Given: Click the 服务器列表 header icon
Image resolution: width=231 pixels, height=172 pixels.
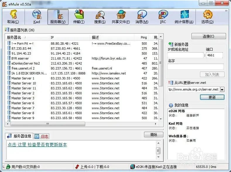Looking at the screenshot, I should click(x=7, y=29).
